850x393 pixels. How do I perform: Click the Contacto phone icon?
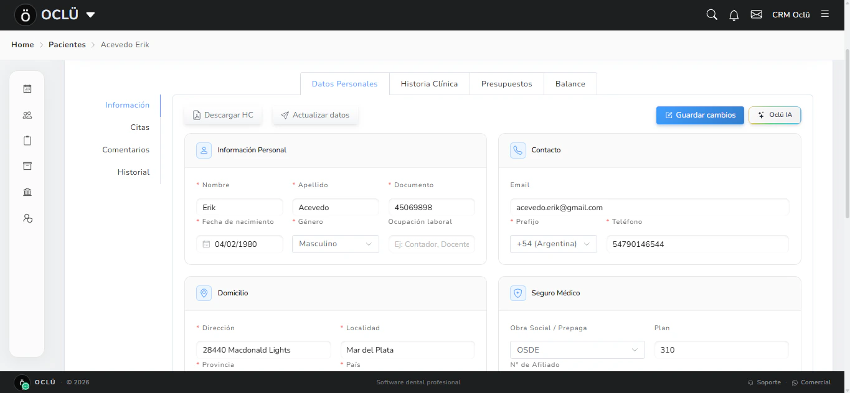coord(518,150)
